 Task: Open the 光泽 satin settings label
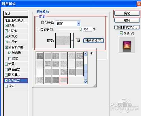point(11,64)
